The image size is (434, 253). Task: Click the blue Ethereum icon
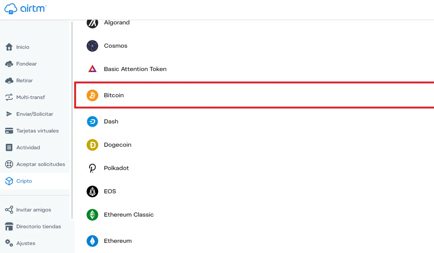(92, 241)
